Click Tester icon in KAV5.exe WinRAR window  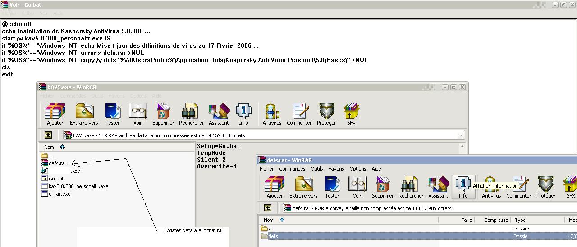pos(113,114)
